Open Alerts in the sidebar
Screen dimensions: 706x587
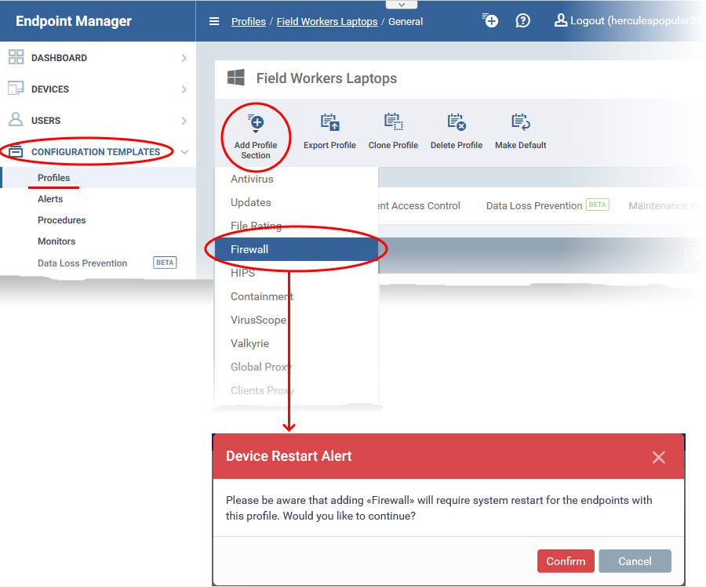[x=50, y=199]
